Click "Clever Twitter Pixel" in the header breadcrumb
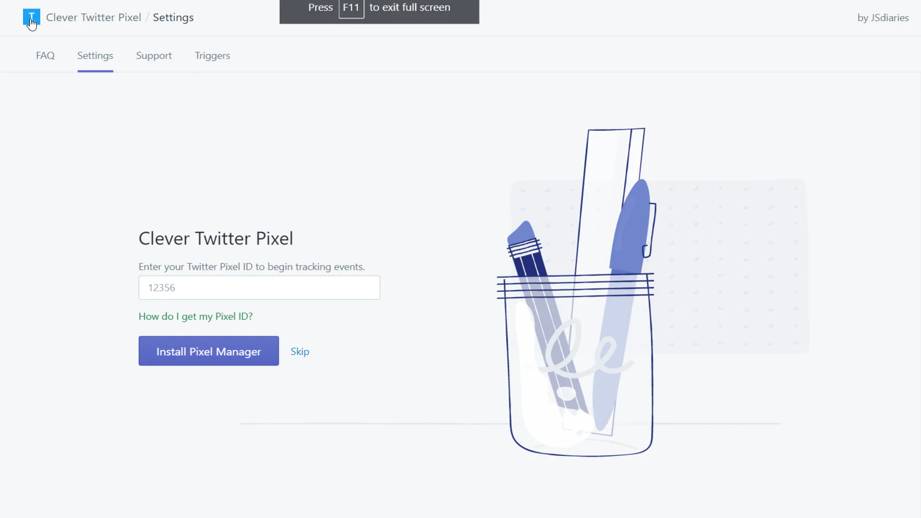 [94, 18]
